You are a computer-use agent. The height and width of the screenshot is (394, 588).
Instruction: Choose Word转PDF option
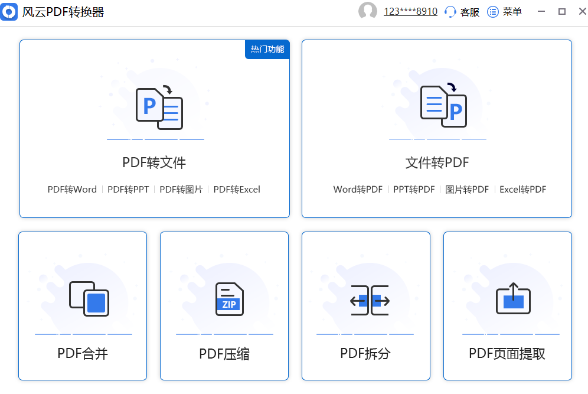point(358,190)
